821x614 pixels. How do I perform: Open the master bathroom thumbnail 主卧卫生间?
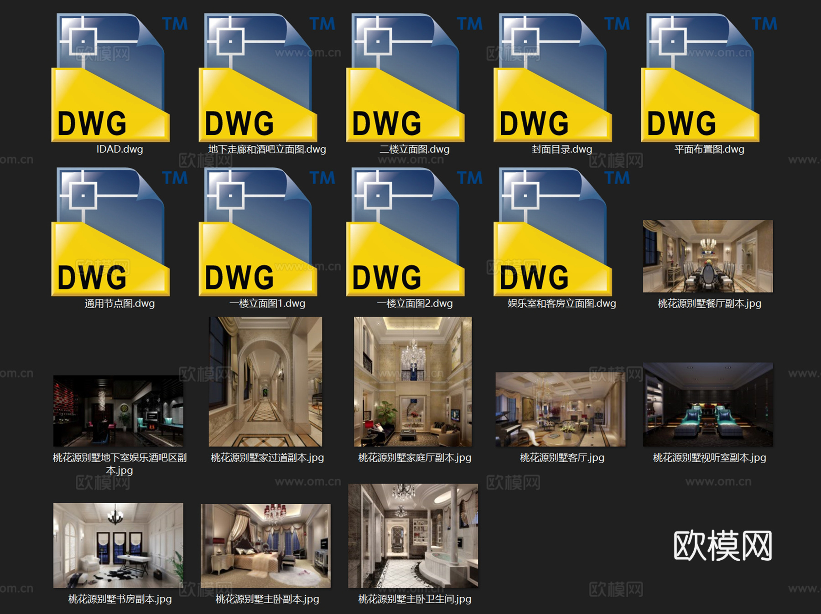[413, 536]
